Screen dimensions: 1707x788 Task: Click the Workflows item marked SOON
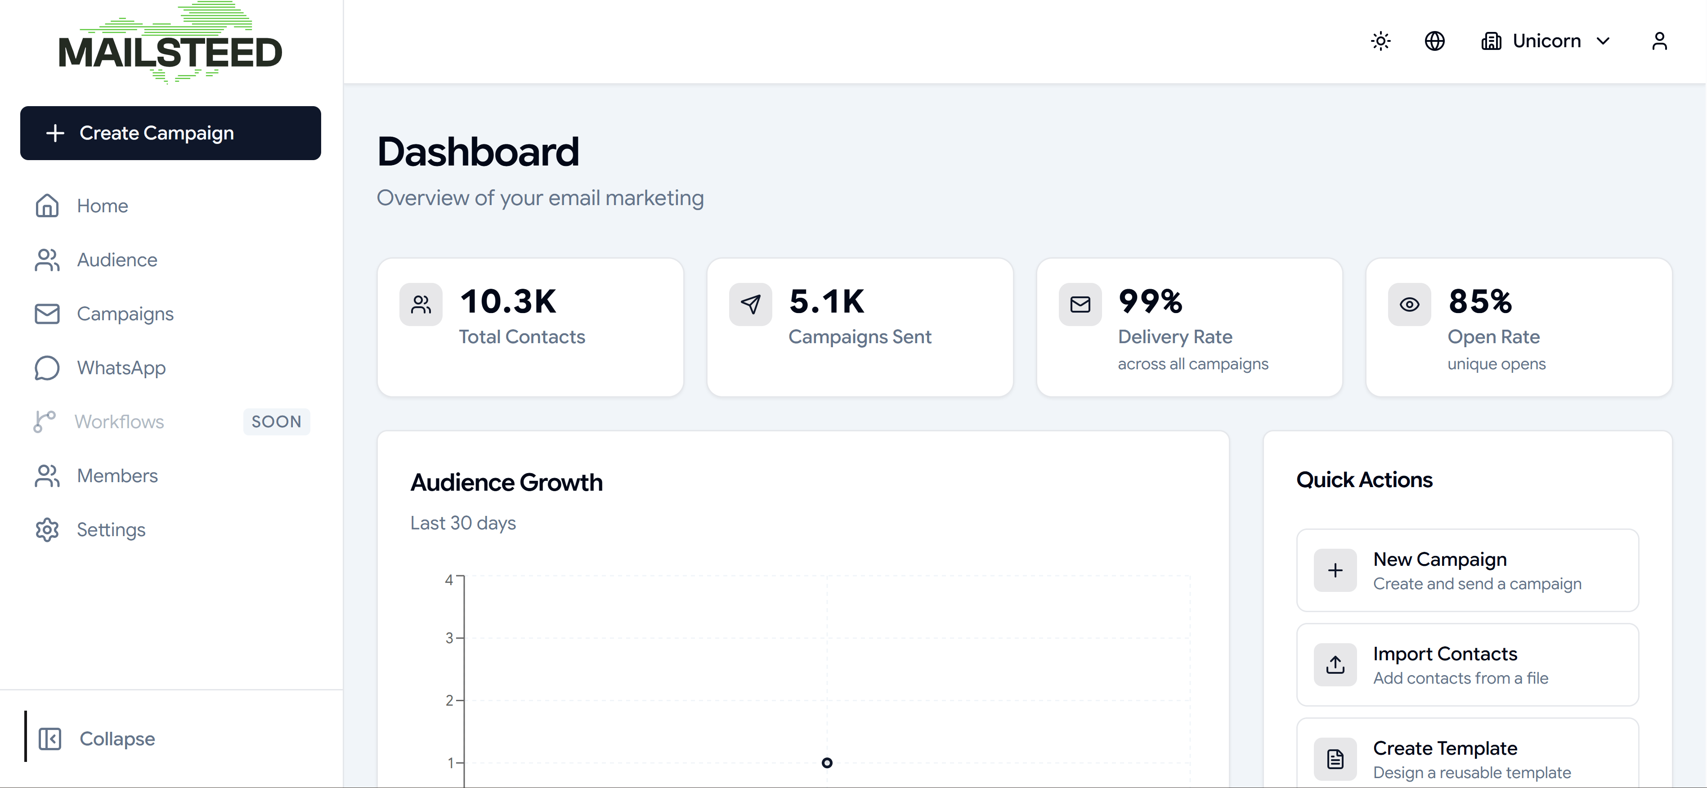119,421
